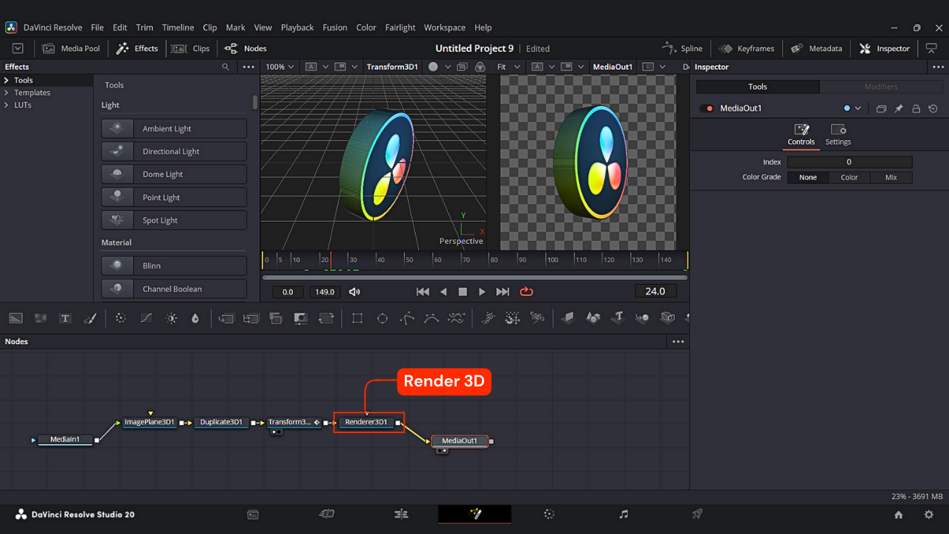Add a Blur node using the droplet icon
949x534 pixels.
point(195,318)
